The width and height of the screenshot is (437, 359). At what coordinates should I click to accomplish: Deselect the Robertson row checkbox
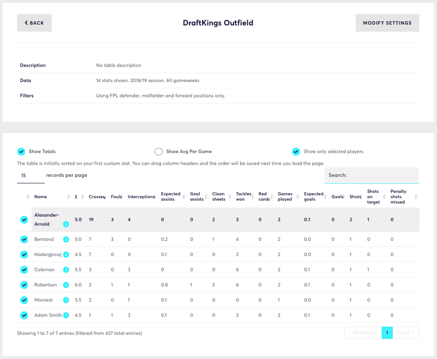tap(24, 285)
